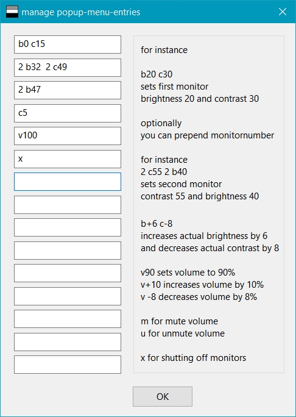Click the focused empty seventh entry field

[68, 182]
